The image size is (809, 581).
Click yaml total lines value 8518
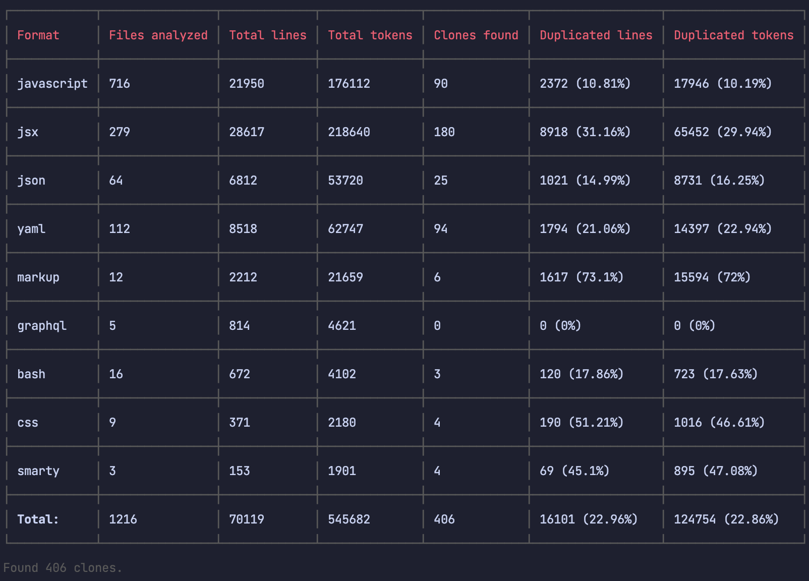(243, 229)
